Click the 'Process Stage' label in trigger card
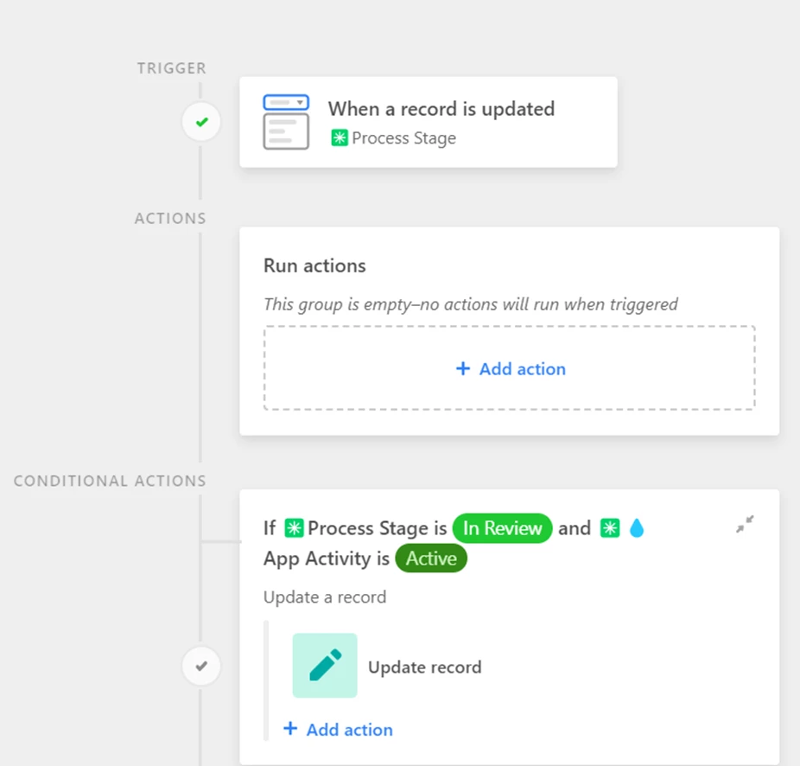800x766 pixels. click(x=404, y=137)
